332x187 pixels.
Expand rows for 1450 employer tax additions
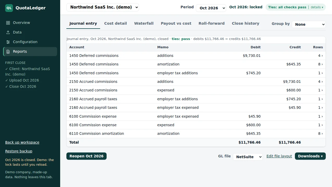321,73
